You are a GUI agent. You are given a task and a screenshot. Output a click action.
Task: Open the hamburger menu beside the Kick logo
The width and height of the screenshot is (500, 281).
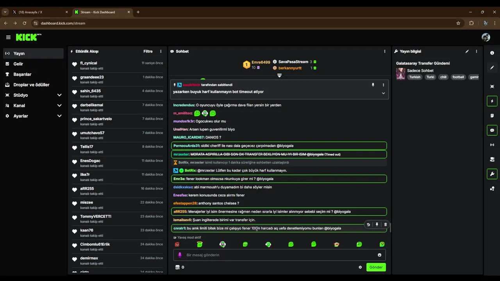coord(8,37)
